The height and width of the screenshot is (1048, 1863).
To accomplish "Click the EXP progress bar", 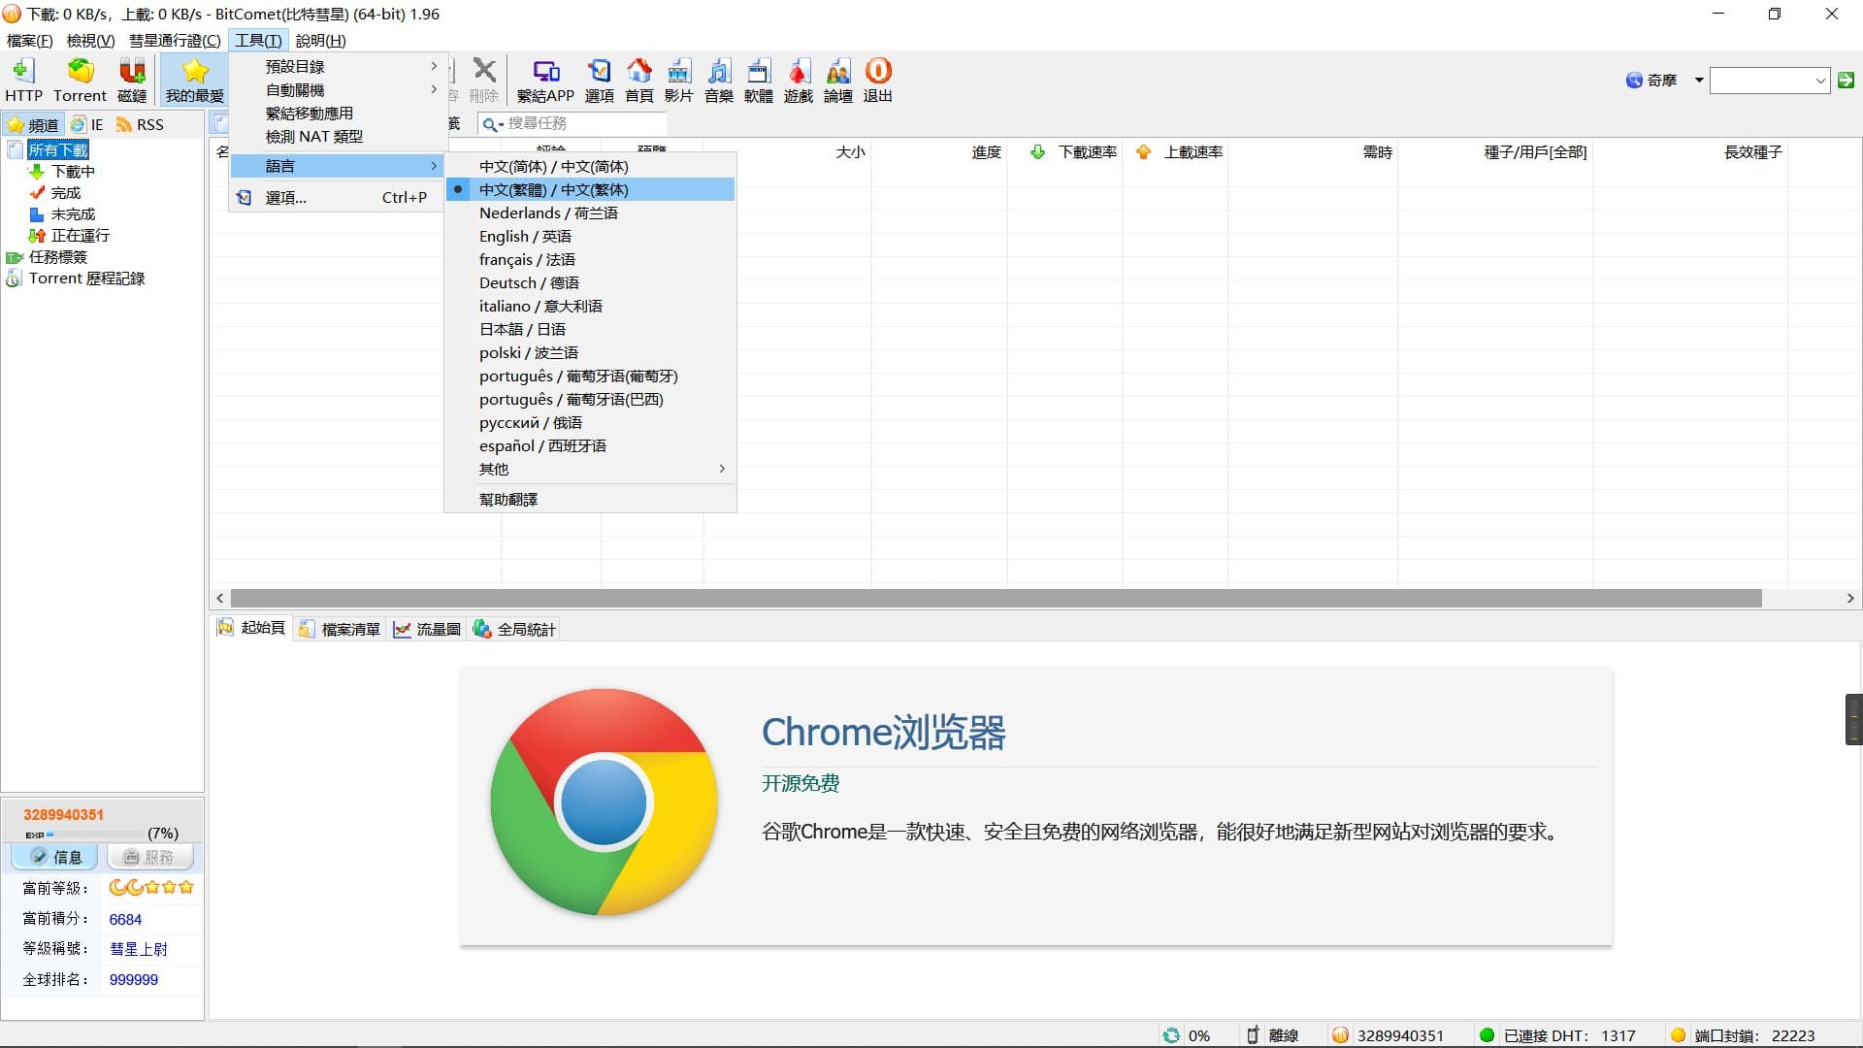I will 95,835.
